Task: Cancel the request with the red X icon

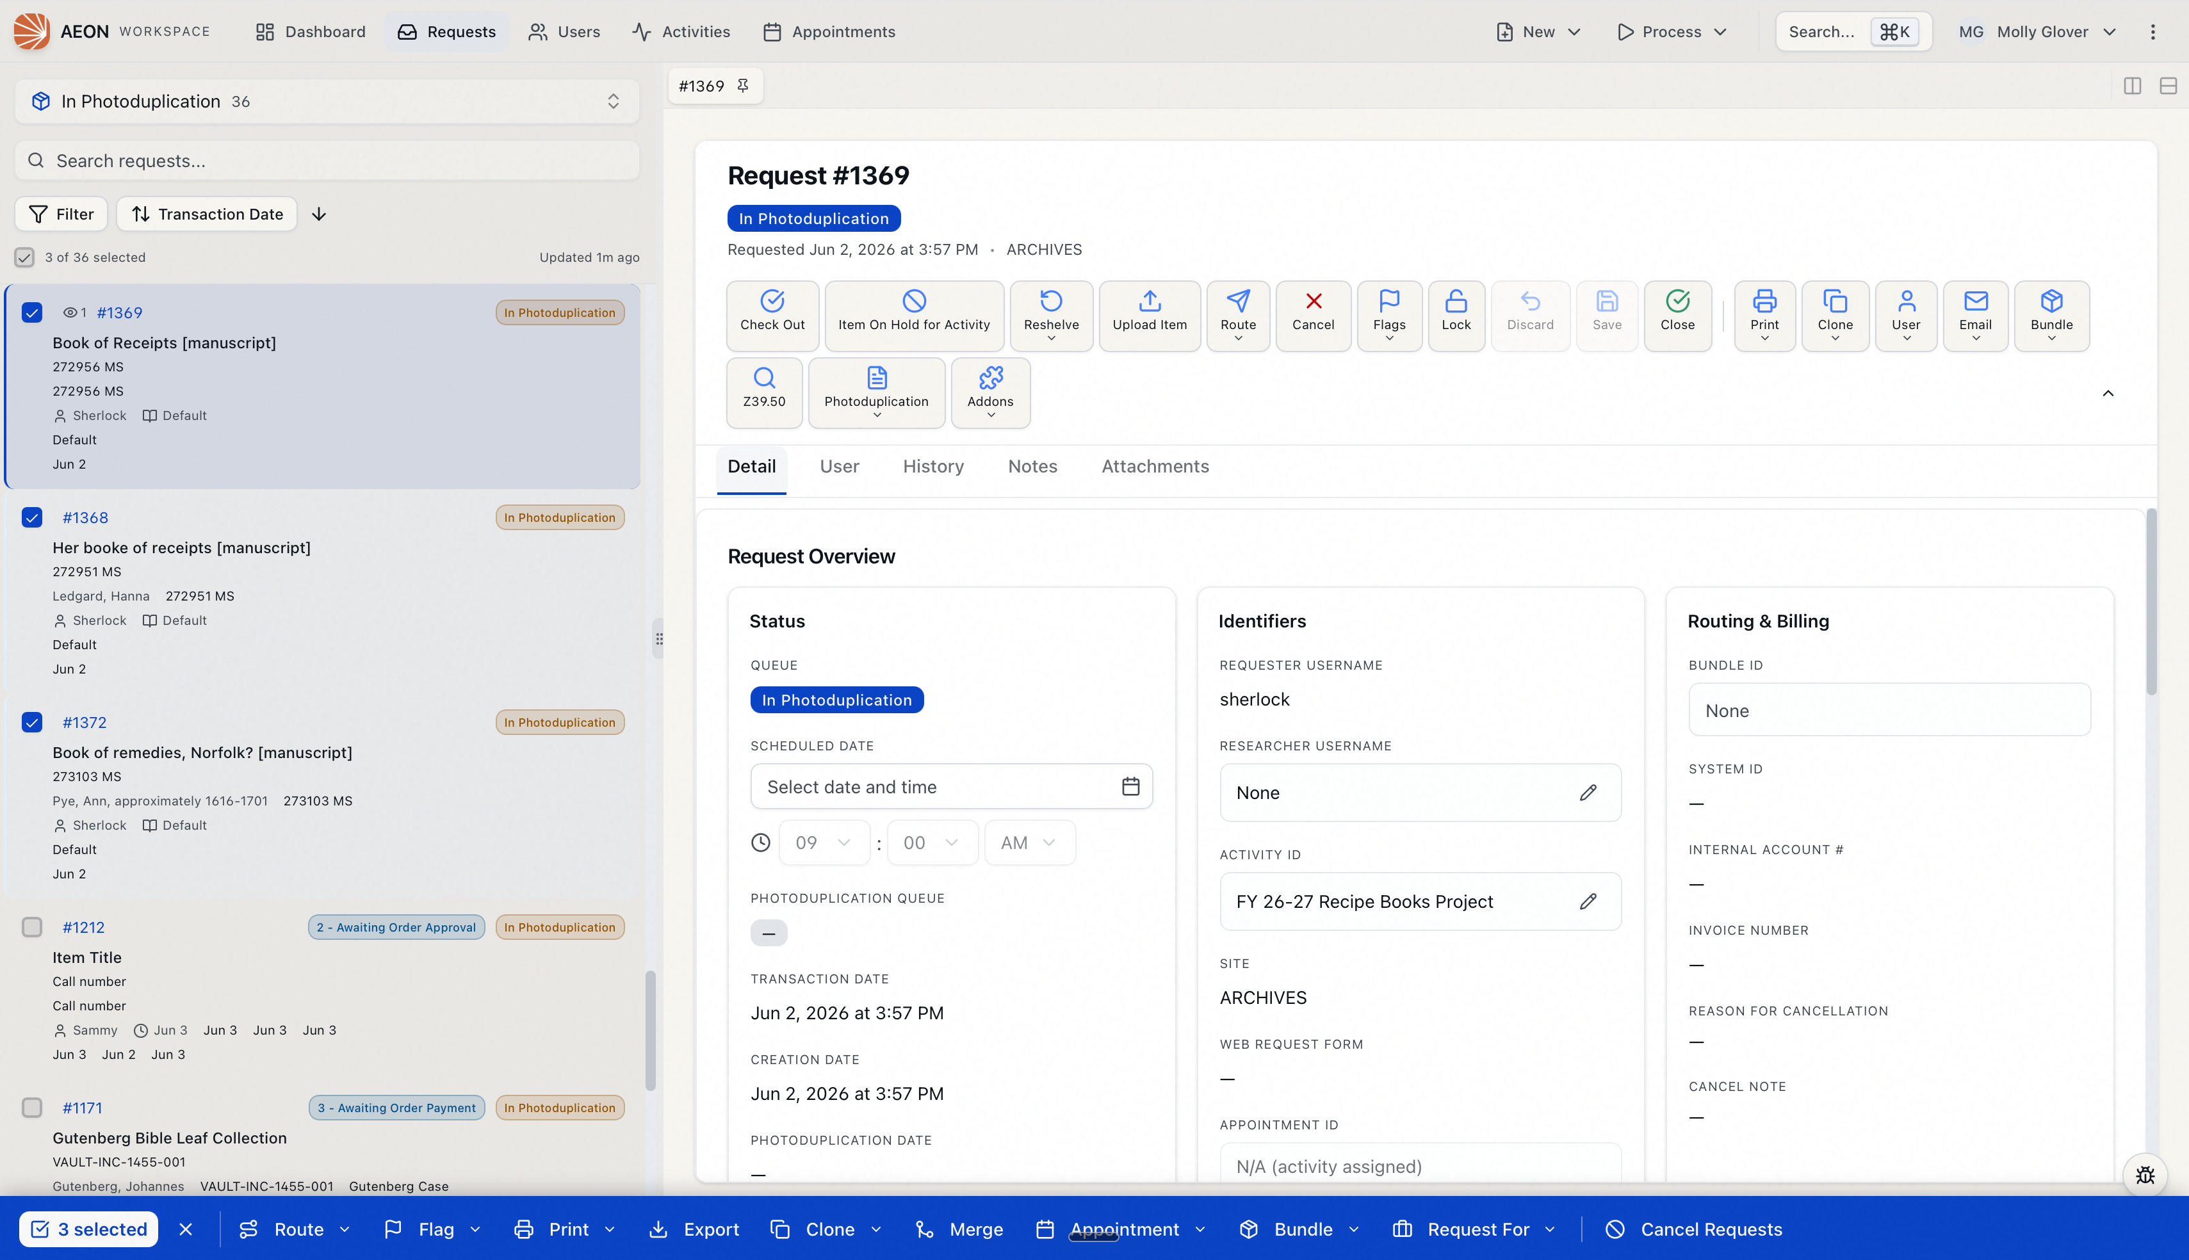Action: (x=1313, y=301)
